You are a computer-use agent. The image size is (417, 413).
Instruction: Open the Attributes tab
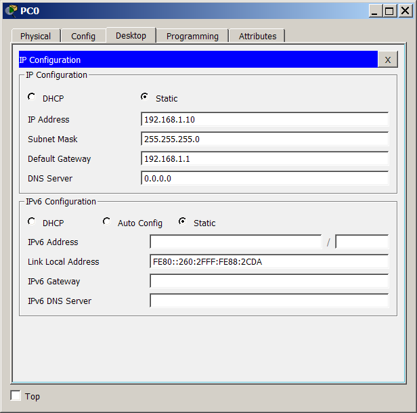coord(257,36)
